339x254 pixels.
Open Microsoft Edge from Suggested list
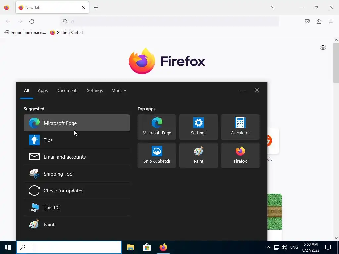tap(76, 123)
